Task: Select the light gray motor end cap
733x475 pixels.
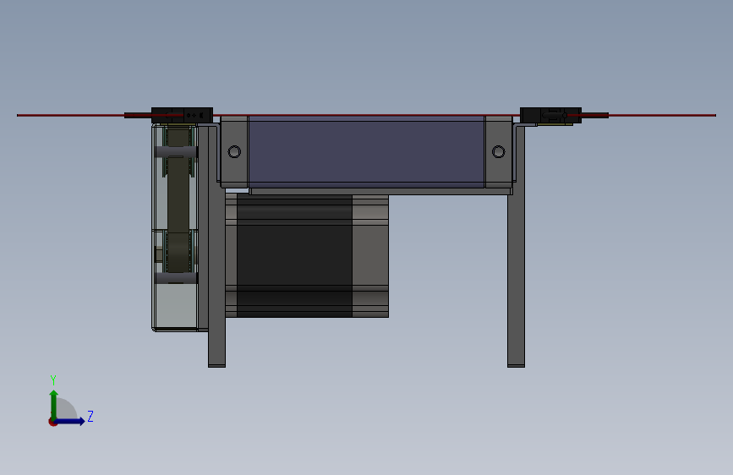Action: [370, 255]
